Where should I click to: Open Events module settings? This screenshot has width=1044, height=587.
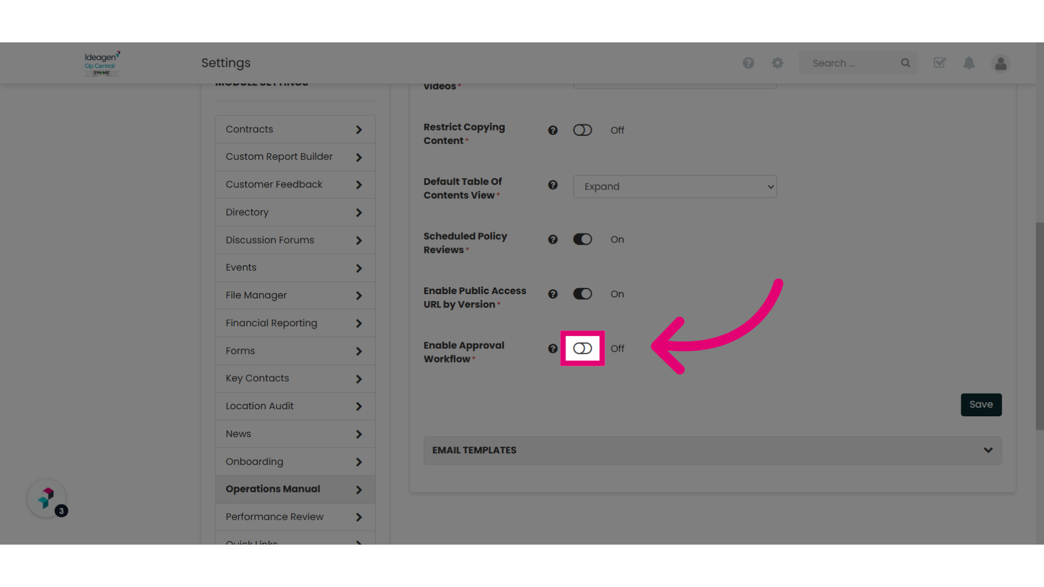[295, 268]
